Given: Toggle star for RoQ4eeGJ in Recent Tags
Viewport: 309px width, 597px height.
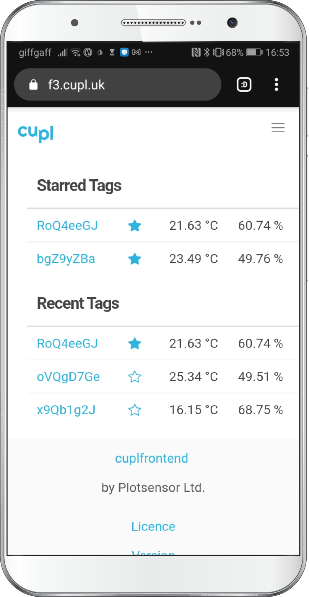Looking at the screenshot, I should 135,344.
